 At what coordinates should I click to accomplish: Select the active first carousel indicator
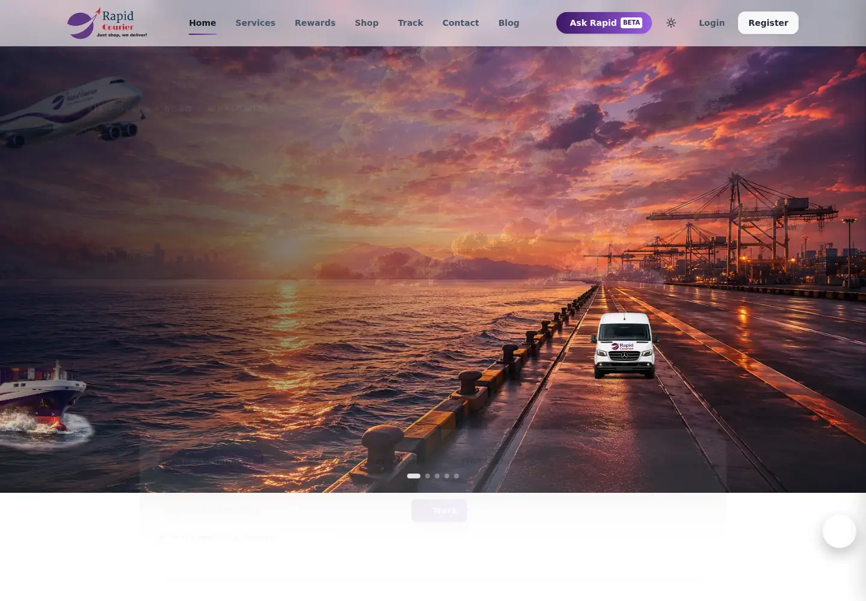414,476
